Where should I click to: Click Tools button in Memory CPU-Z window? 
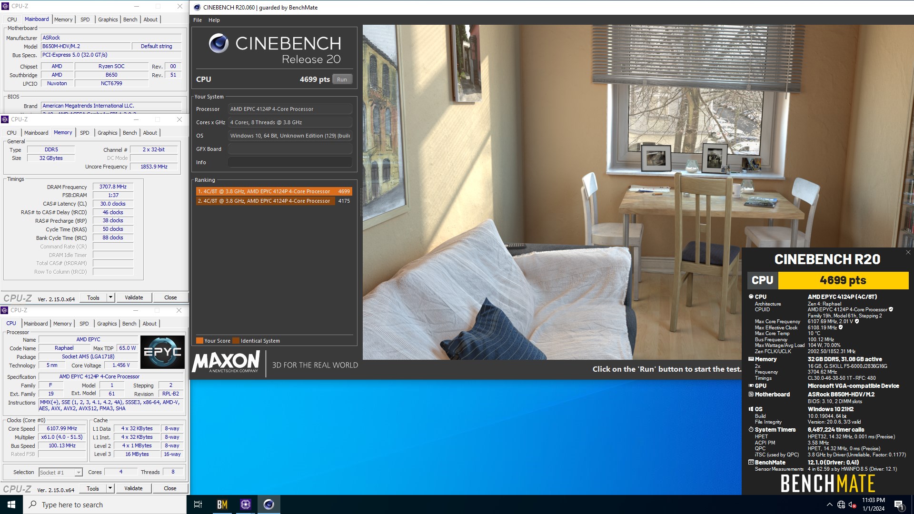pos(93,297)
